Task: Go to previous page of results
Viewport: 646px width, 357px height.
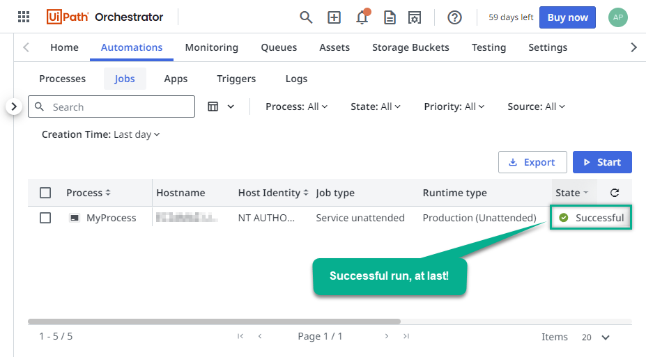Action: pyautogui.click(x=260, y=336)
